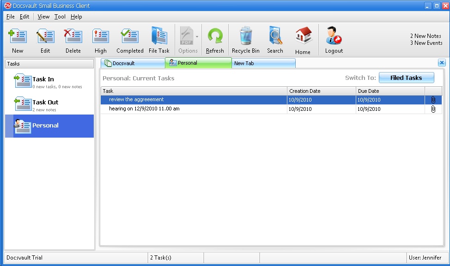
Task: Expand the PDF Options dropdown arrow
Action: coord(197,36)
